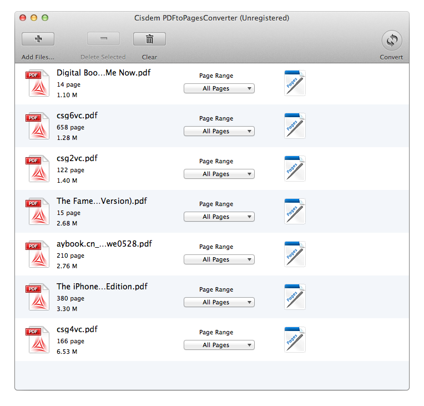This screenshot has width=424, height=406.
Task: Click the Convert label text
Action: coord(391,57)
